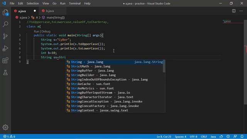Open the Selection menu
The image size is (247, 139).
click(x=32, y=3)
